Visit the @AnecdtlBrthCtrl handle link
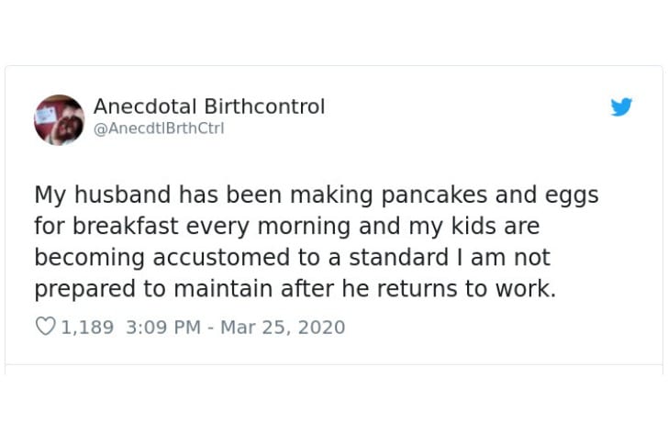668x445 pixels. 159,128
